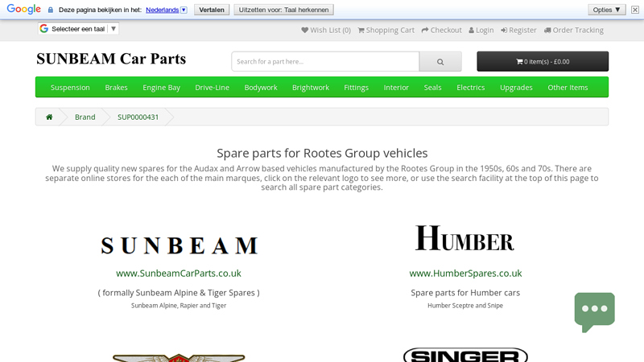644x362 pixels.
Task: Open the Register page
Action: (x=518, y=30)
